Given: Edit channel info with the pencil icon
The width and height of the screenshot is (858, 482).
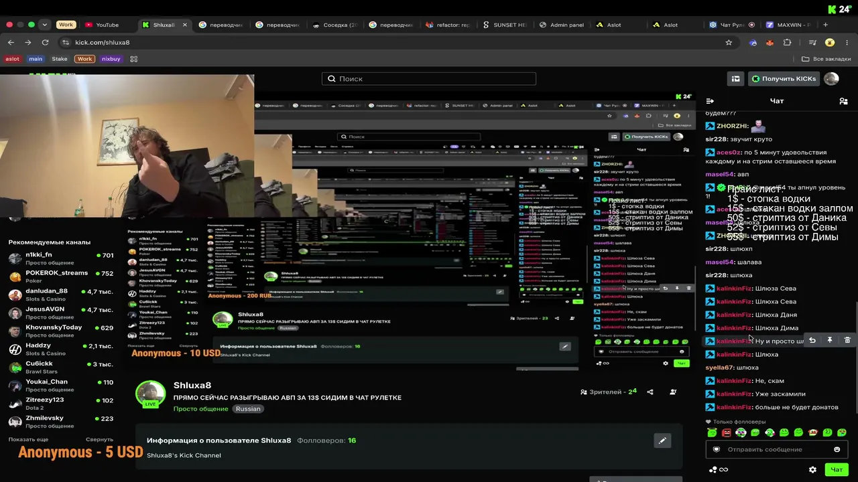Looking at the screenshot, I should pyautogui.click(x=662, y=440).
